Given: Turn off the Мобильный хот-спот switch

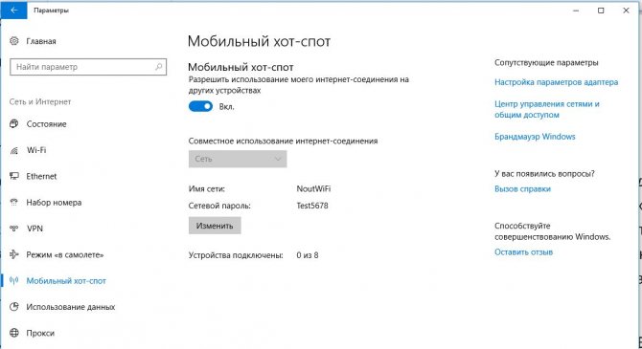Looking at the screenshot, I should coord(200,107).
